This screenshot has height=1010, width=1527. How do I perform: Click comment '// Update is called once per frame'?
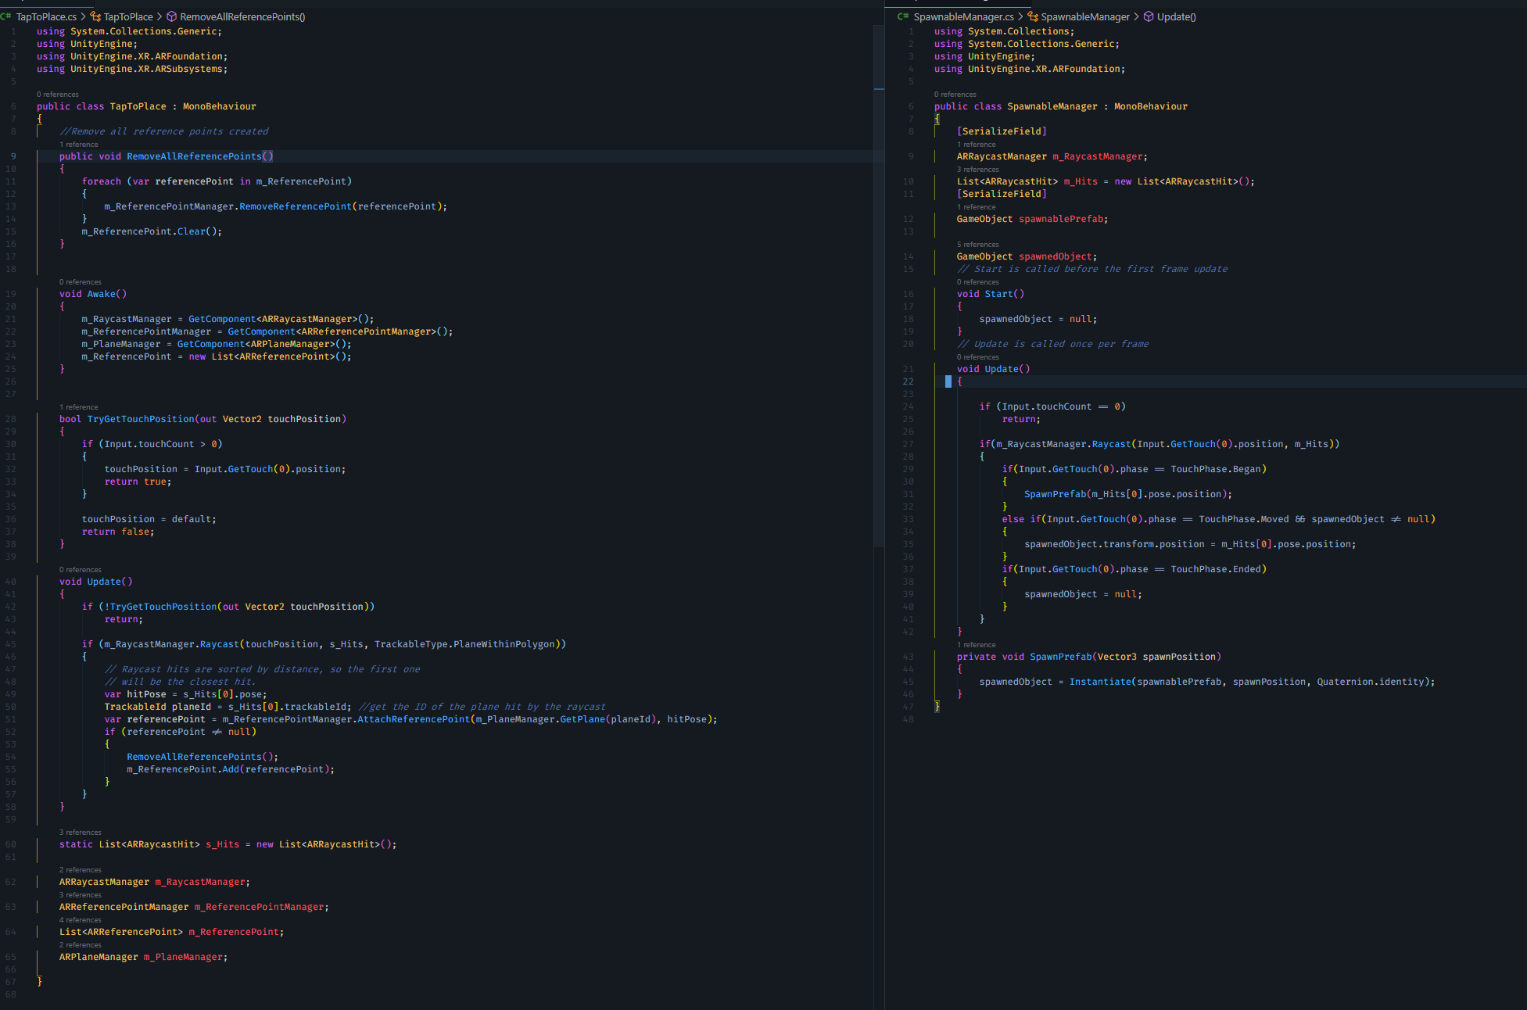pos(1053,344)
